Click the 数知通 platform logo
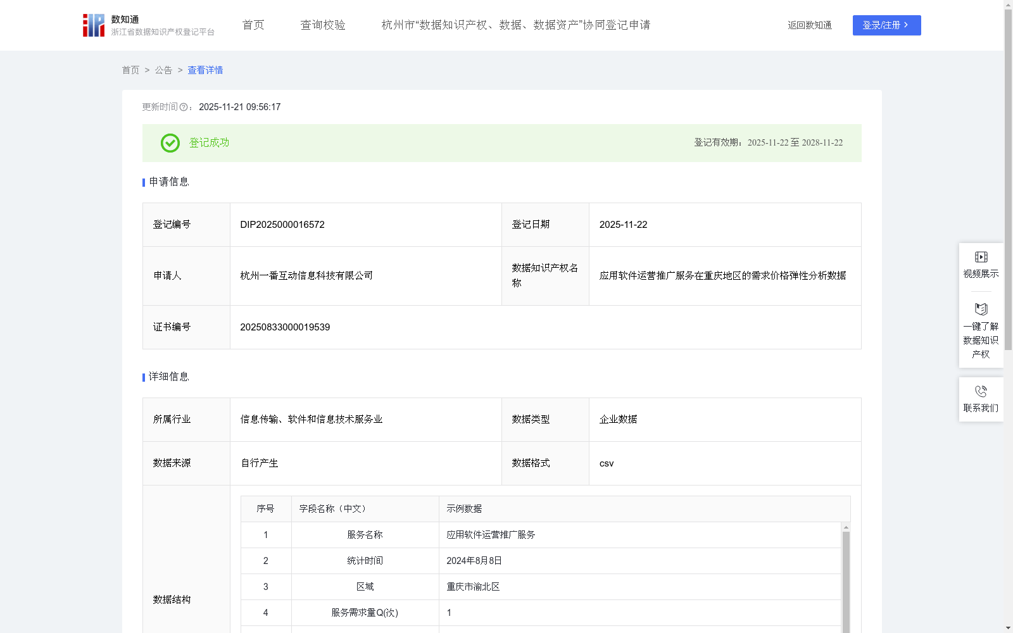The height and width of the screenshot is (633, 1013). 93,25
